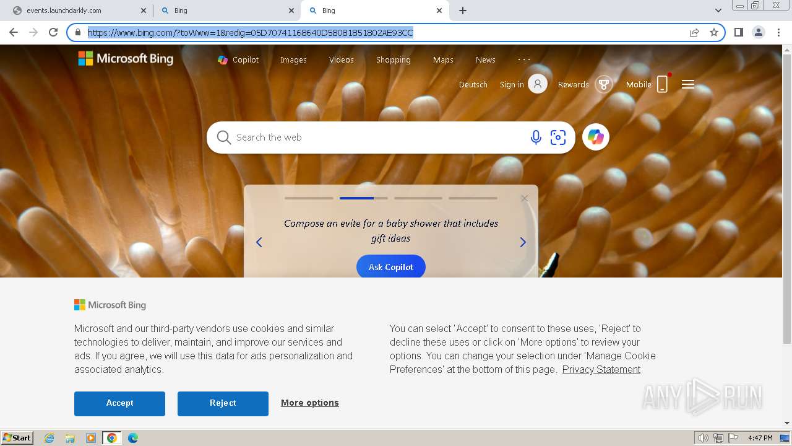Click the magnifier search icon
Screen dimensions: 792x446
click(x=224, y=138)
